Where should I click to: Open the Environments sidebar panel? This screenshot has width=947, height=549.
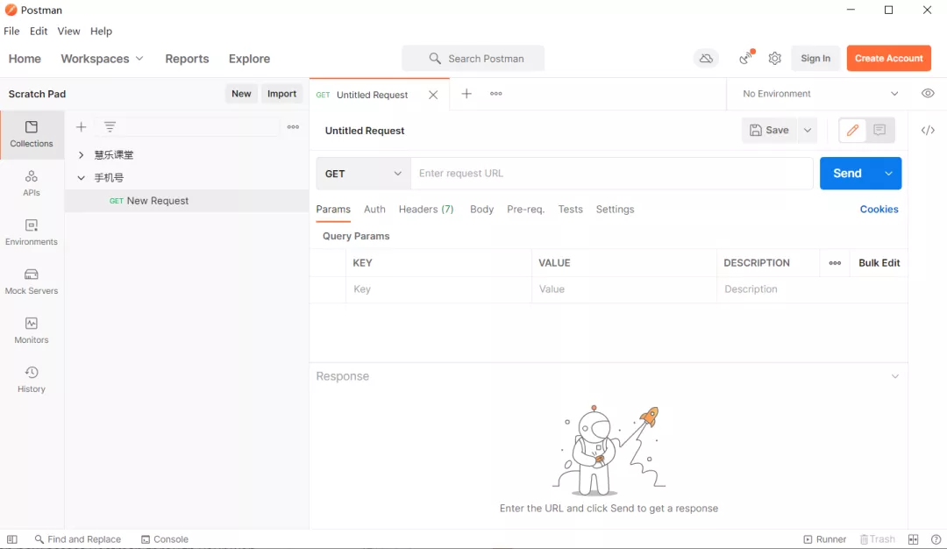pos(32,232)
